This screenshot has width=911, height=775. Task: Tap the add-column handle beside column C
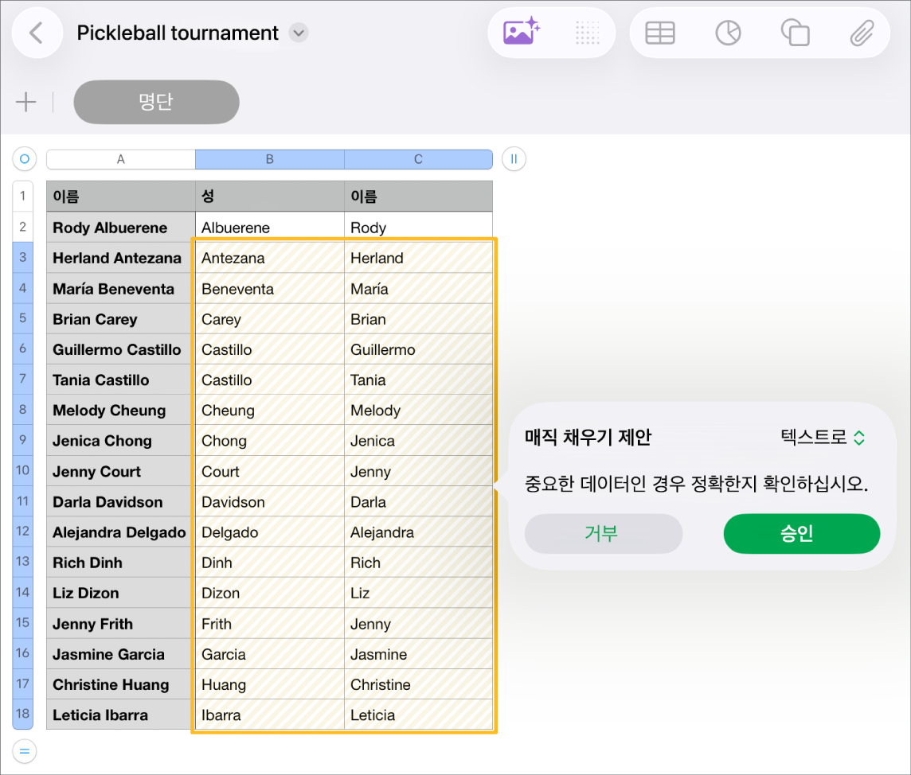[x=514, y=158]
